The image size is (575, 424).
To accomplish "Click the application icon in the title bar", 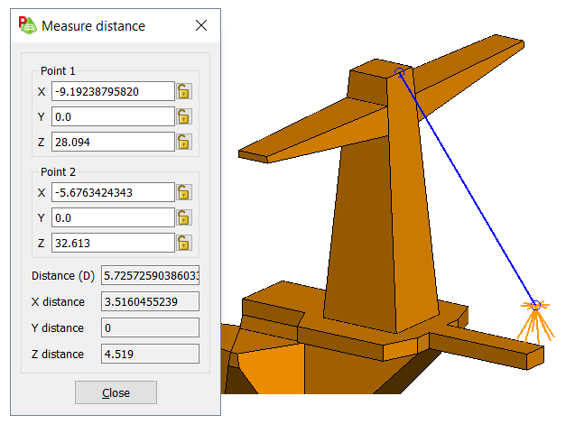I will coord(28,25).
